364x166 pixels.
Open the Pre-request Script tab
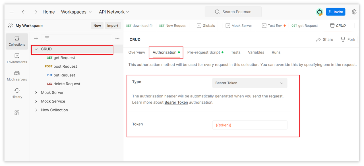pyautogui.click(x=205, y=52)
